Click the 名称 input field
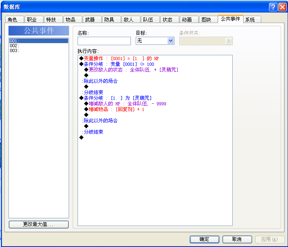Image resolution: width=288 pixels, height=247 pixels. click(x=104, y=41)
